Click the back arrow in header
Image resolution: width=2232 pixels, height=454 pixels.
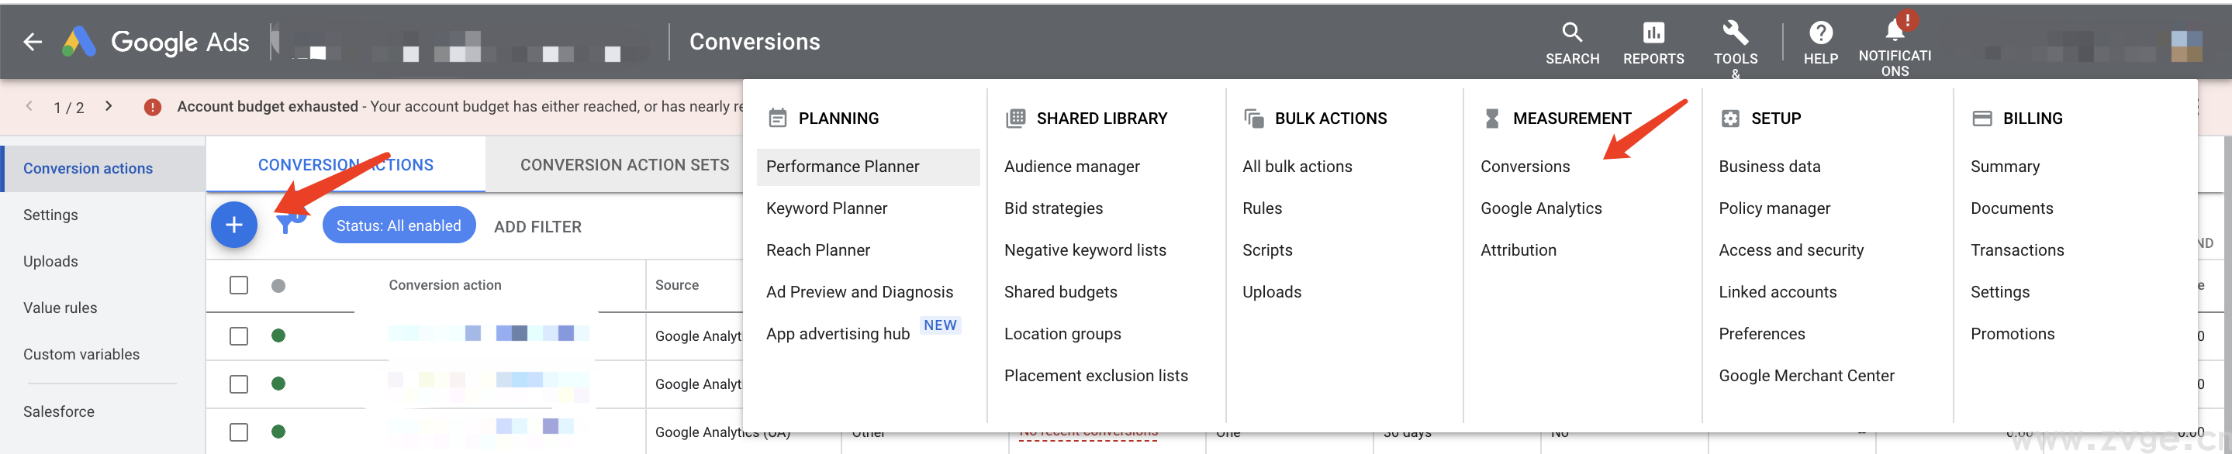33,42
